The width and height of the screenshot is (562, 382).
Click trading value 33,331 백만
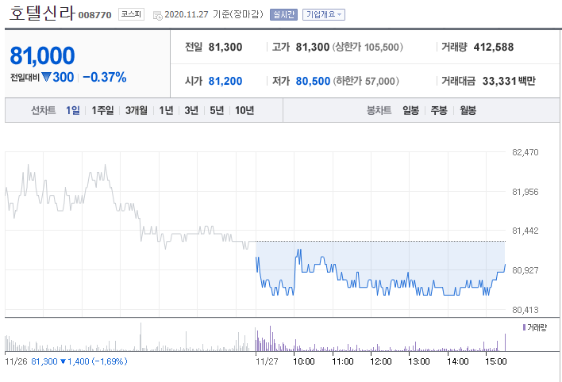pos(509,81)
